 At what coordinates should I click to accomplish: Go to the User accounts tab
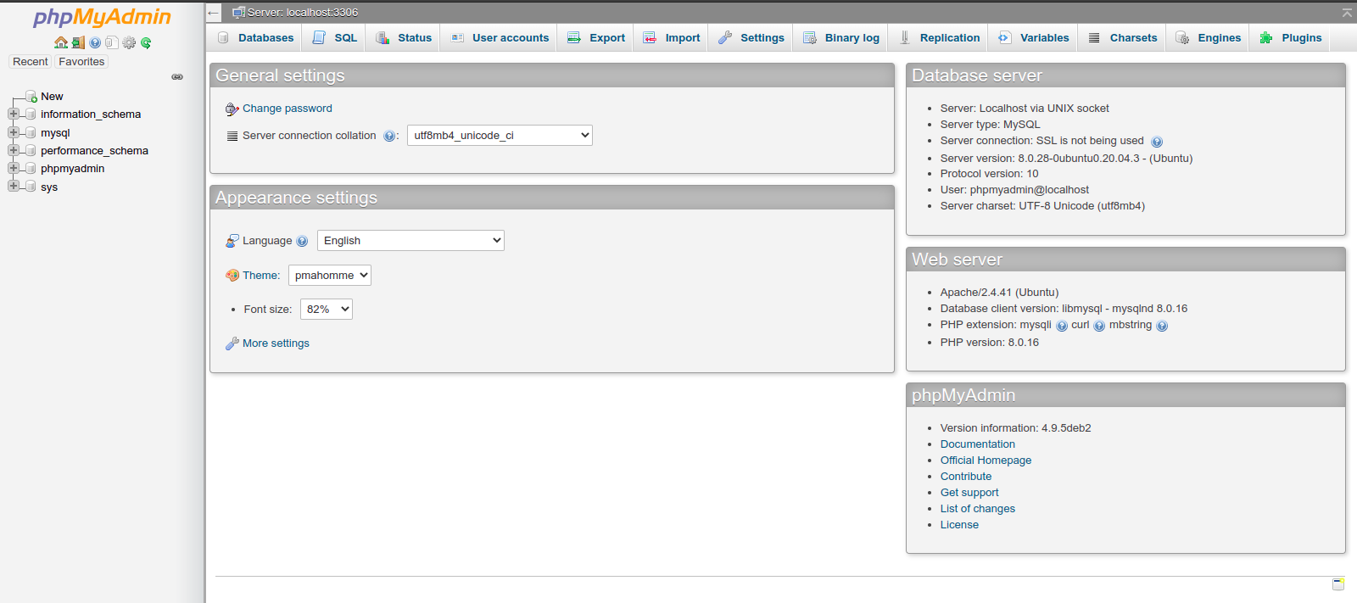point(500,38)
